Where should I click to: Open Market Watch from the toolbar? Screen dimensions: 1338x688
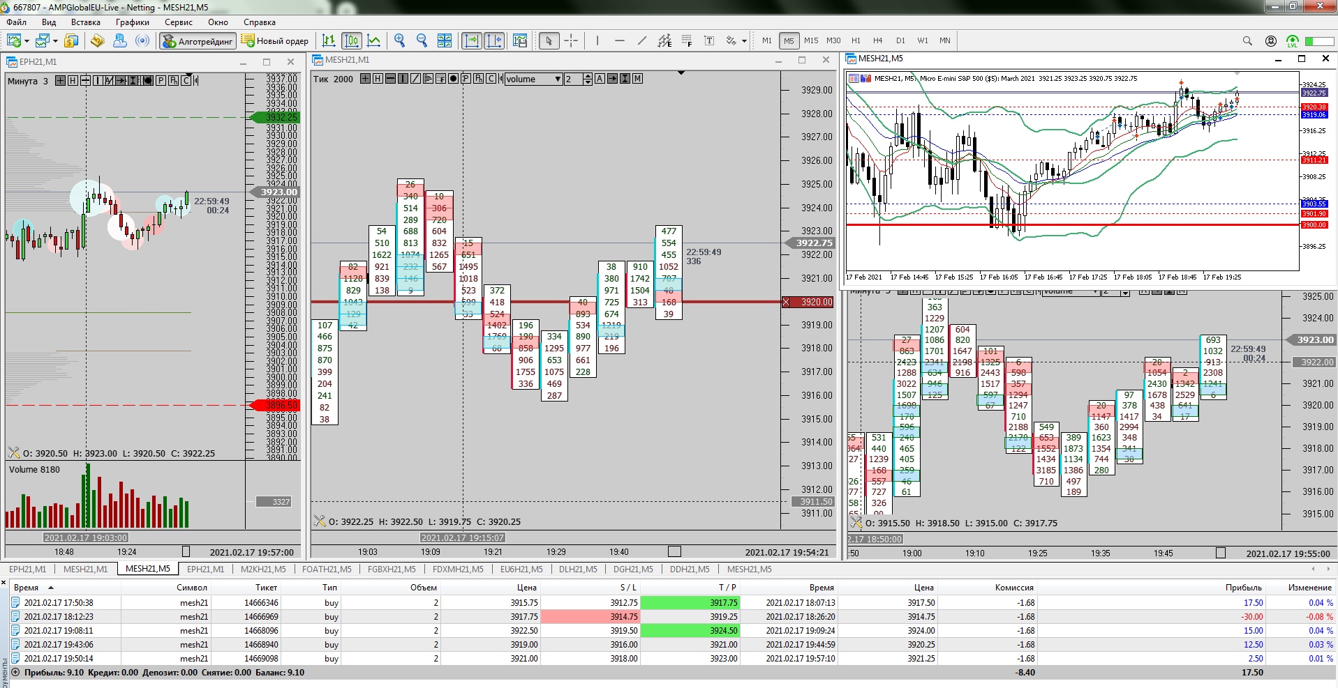point(71,40)
